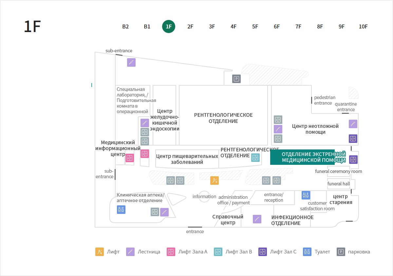393x276 pixels.
Task: Click Hall C elevator icon inside Центр неотложной помощи
Action: click(353, 139)
